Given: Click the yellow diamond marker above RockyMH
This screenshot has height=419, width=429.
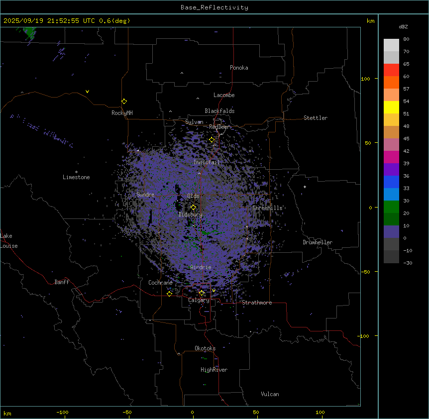Looking at the screenshot, I should click(124, 101).
